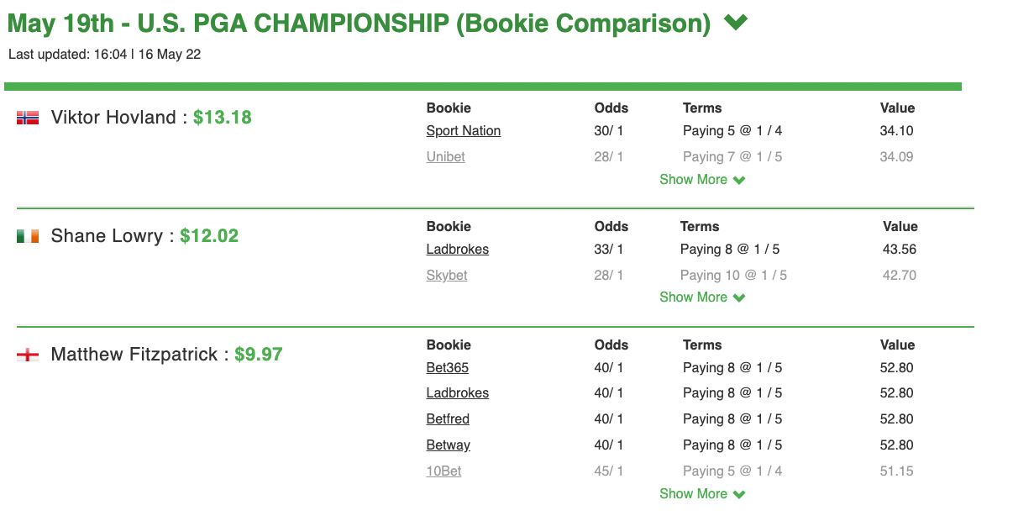Open the Skybet bookie link

447,276
